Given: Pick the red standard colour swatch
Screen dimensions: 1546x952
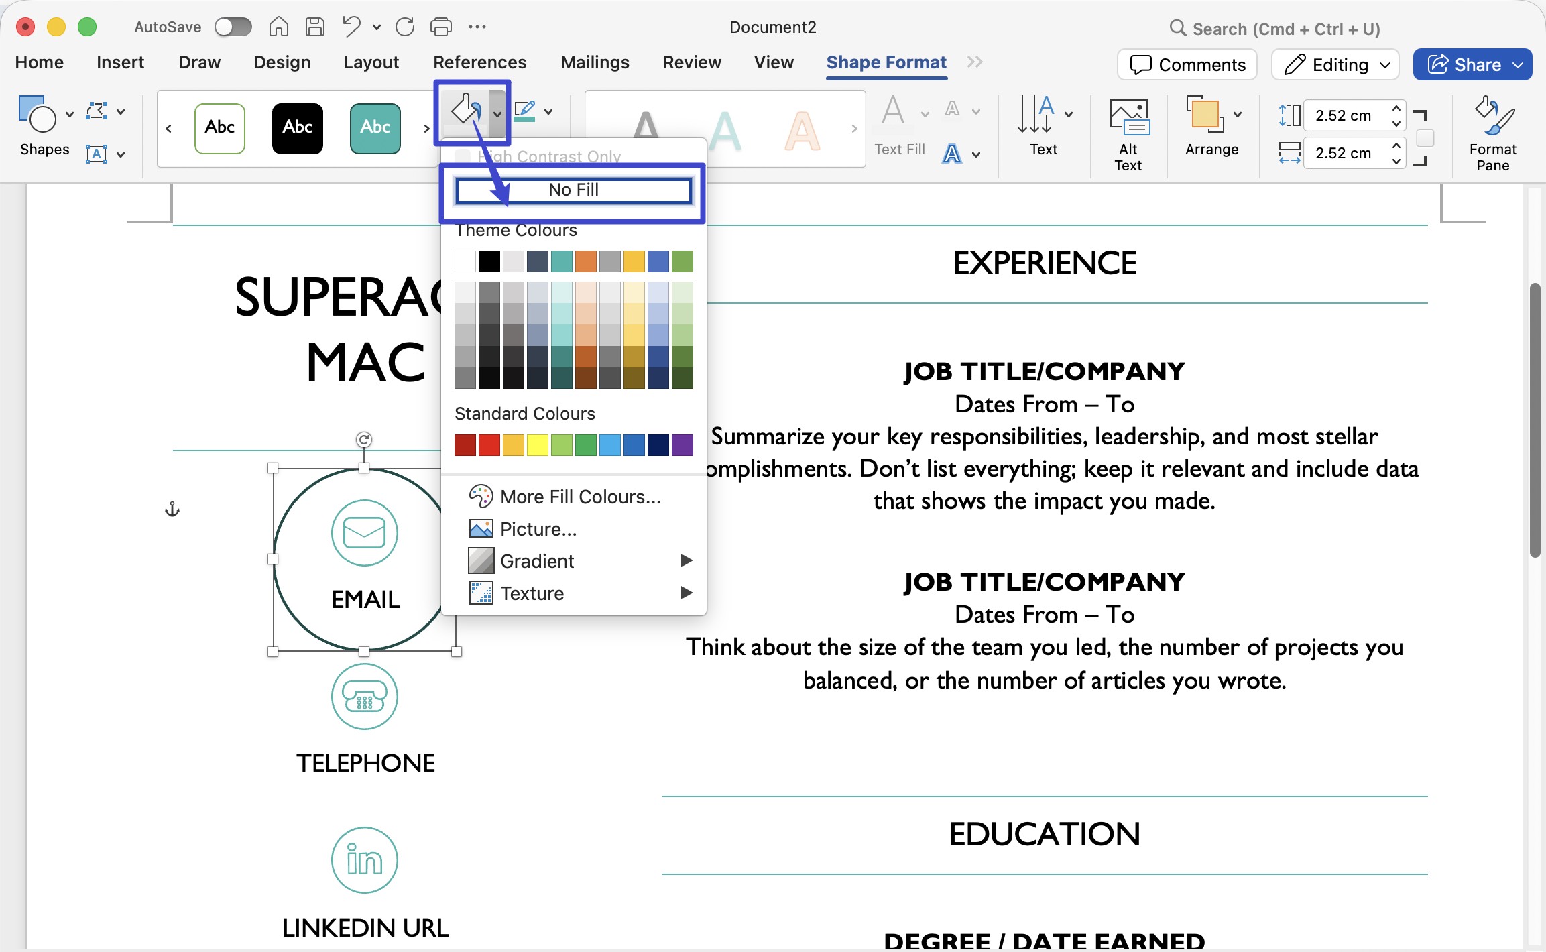Looking at the screenshot, I should pos(489,444).
